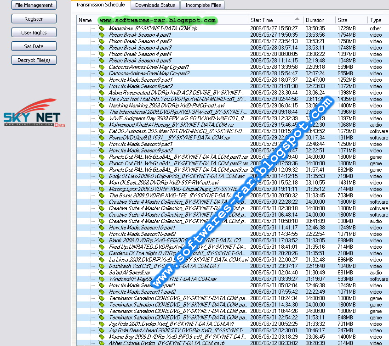Viewport: 389px width, 346px height.
Task: Click tag icon for Body.Of.Lies-2008 row
Action: click(x=102, y=176)
